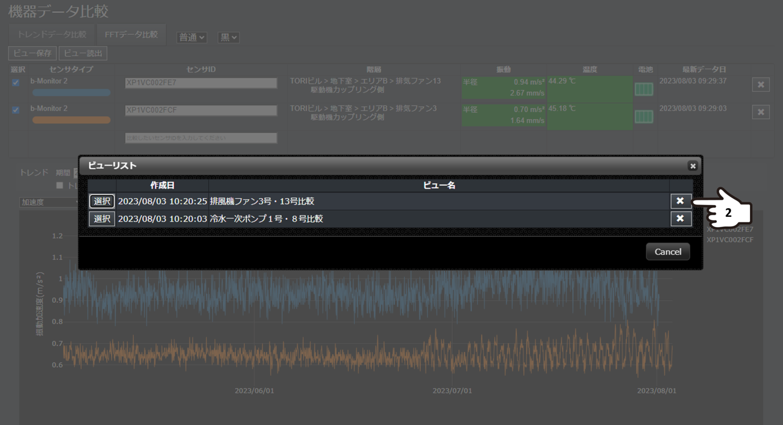The height and width of the screenshot is (425, 783).
Task: Click the blue color bar for XP1VC002FE7
Action: 71,93
